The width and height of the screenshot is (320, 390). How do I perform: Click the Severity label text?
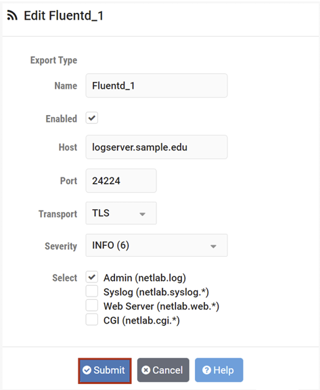pyautogui.click(x=61, y=246)
